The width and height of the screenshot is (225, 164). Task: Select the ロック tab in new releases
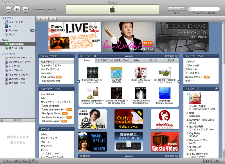(x=154, y=60)
